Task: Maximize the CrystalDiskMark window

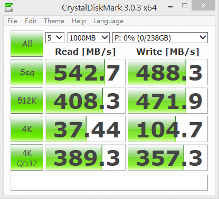Action: click(x=185, y=6)
